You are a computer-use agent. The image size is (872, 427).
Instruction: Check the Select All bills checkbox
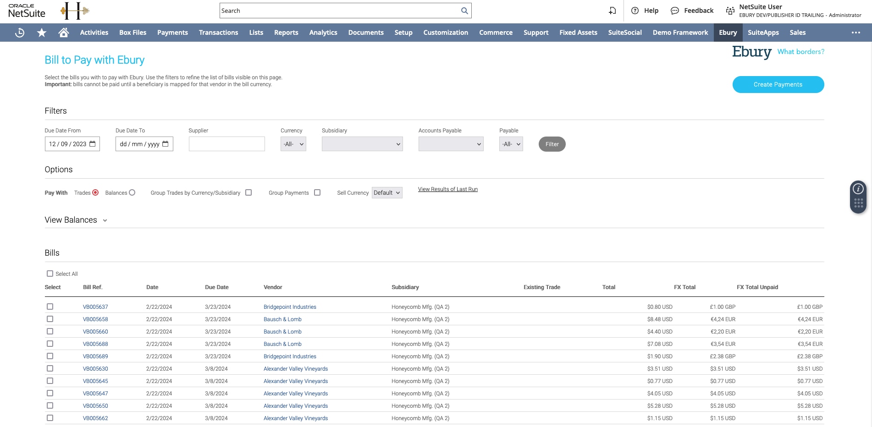[x=50, y=274]
